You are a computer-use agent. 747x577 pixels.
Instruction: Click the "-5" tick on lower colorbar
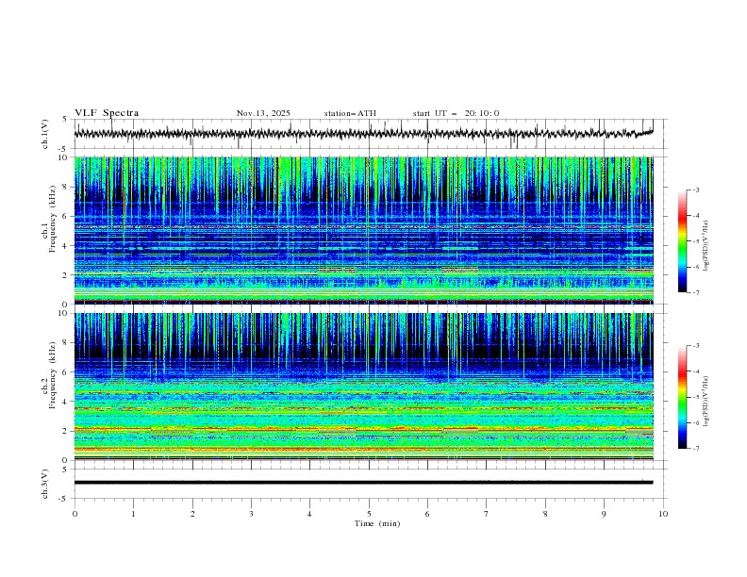[695, 397]
